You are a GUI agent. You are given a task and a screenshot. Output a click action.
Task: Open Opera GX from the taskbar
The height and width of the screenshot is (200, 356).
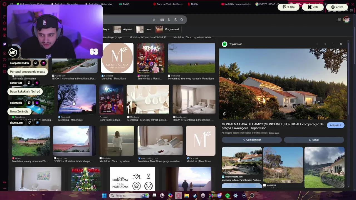178,196
